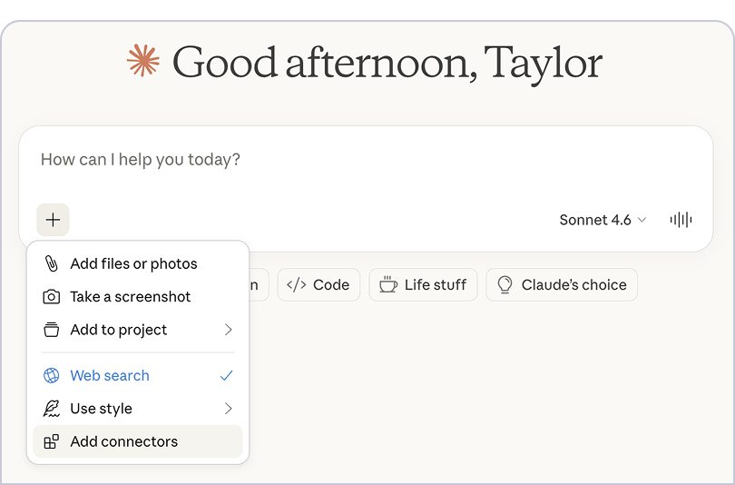Expand the Add to project submenu arrow

pos(228,330)
